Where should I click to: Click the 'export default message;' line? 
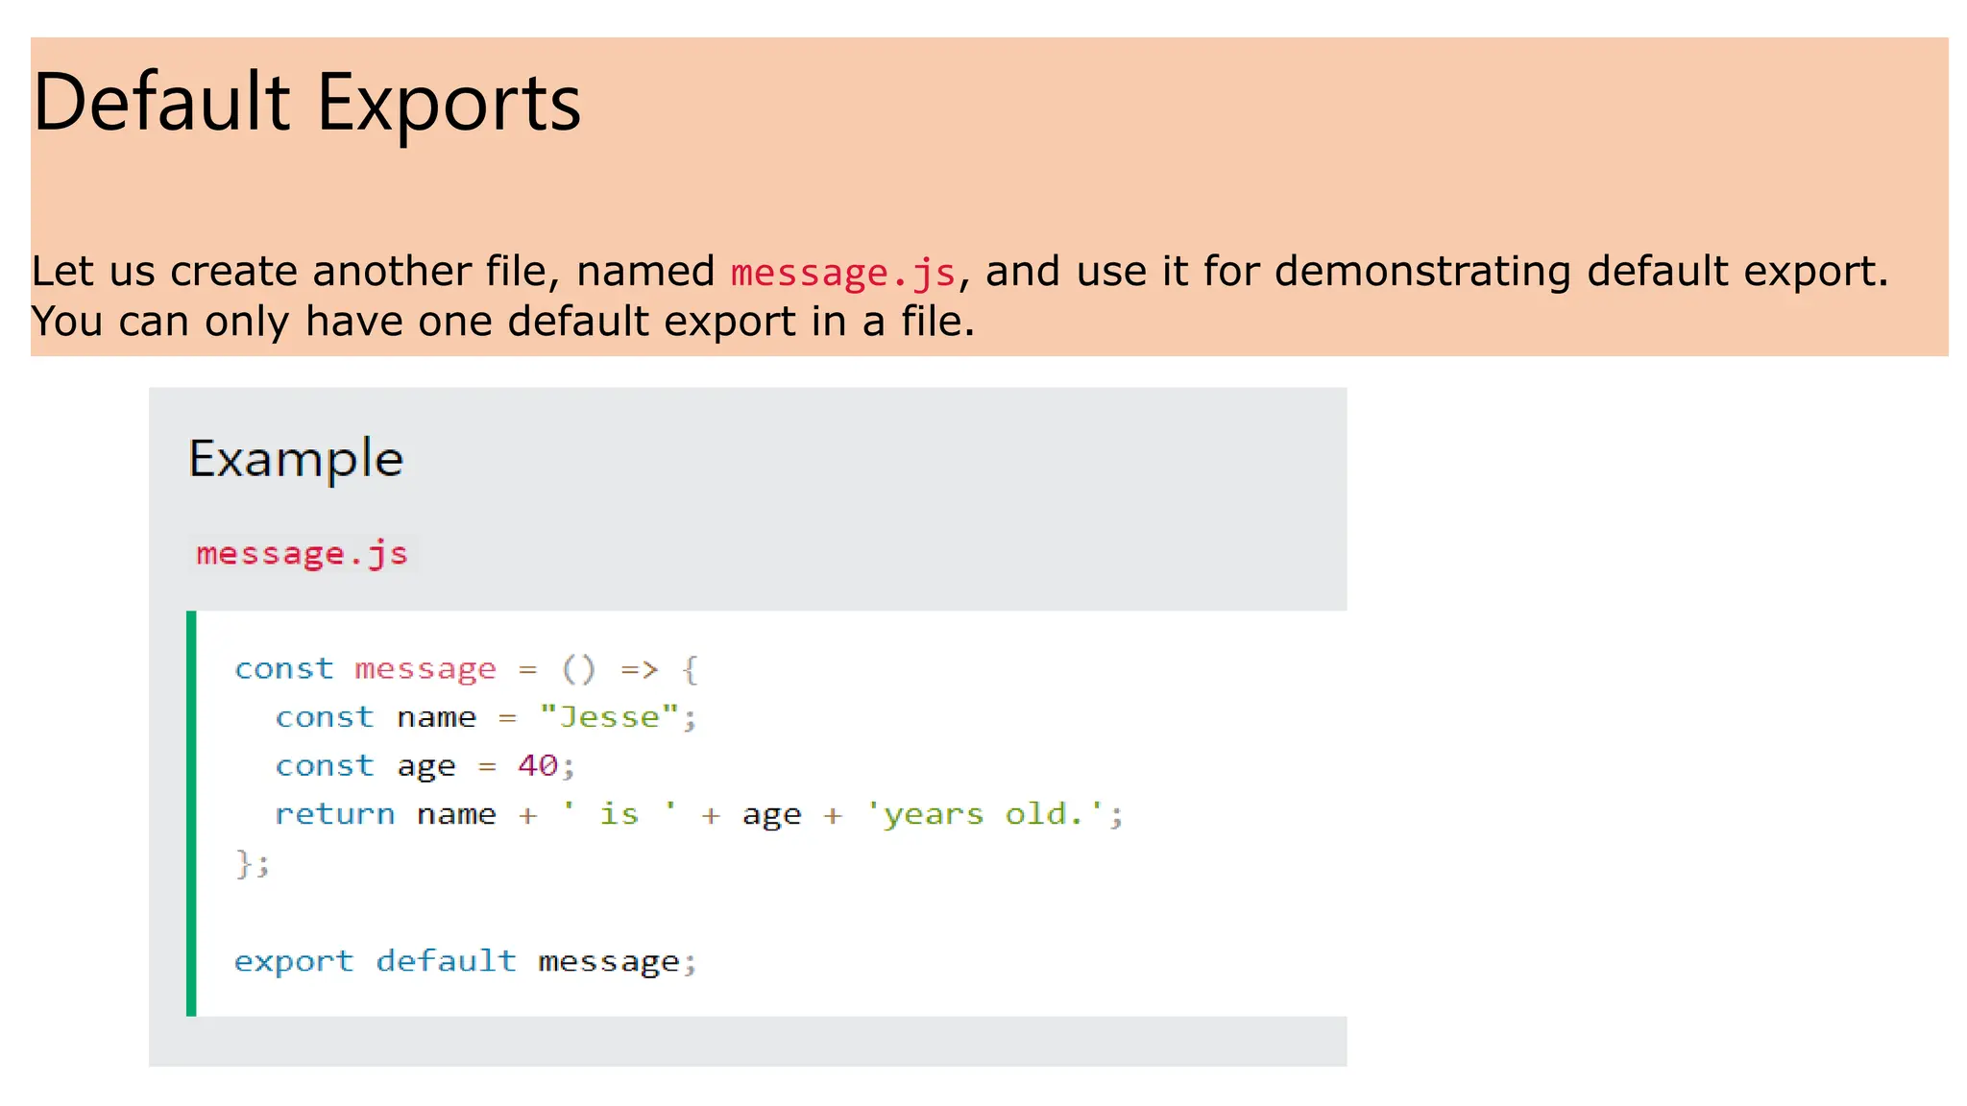tap(466, 961)
